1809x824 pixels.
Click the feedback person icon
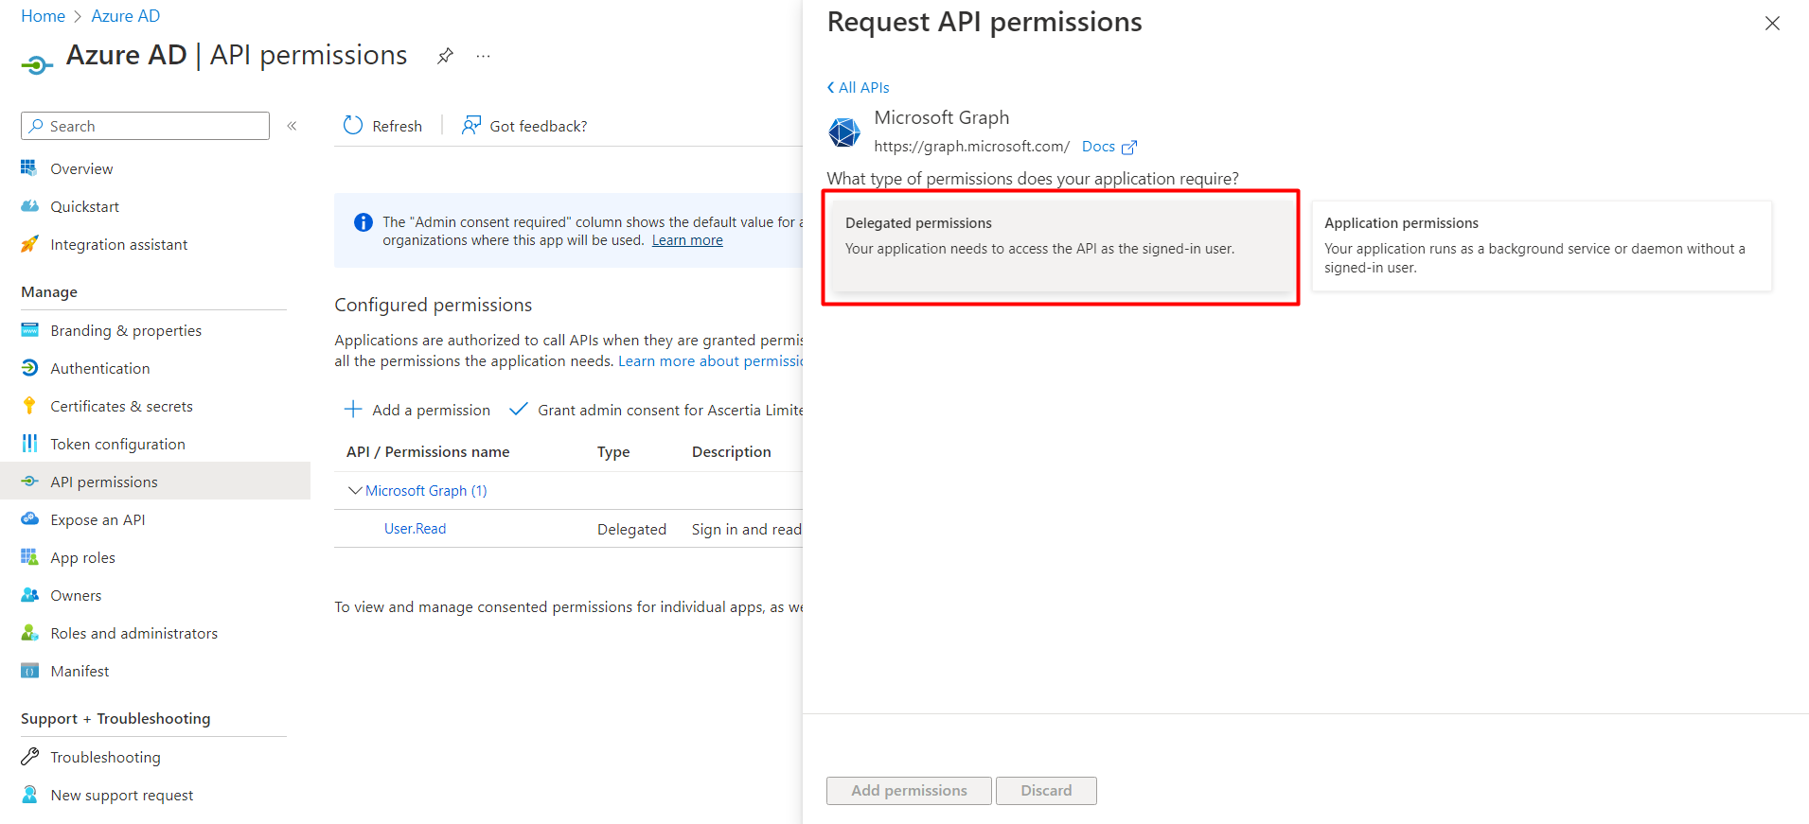pyautogui.click(x=470, y=126)
